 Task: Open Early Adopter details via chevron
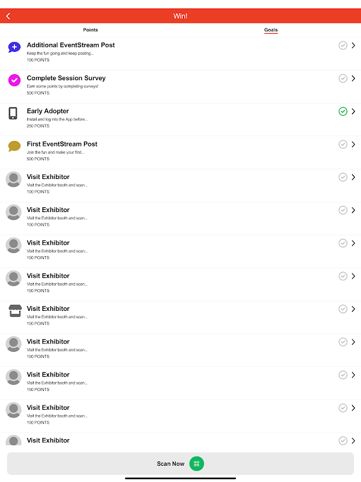click(353, 111)
